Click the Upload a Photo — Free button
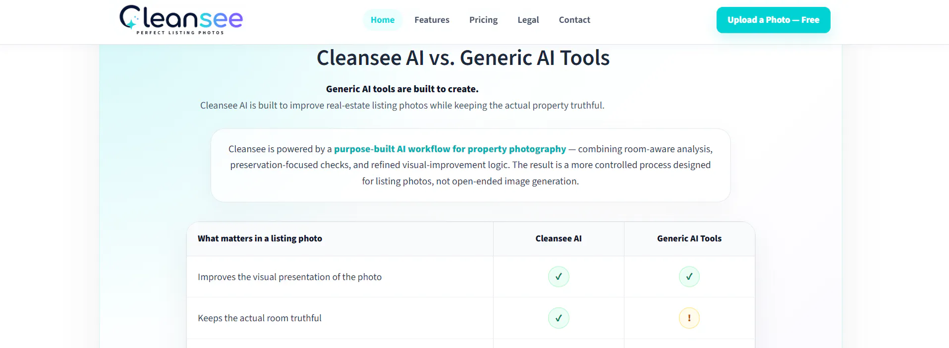The height and width of the screenshot is (348, 949). pos(773,20)
